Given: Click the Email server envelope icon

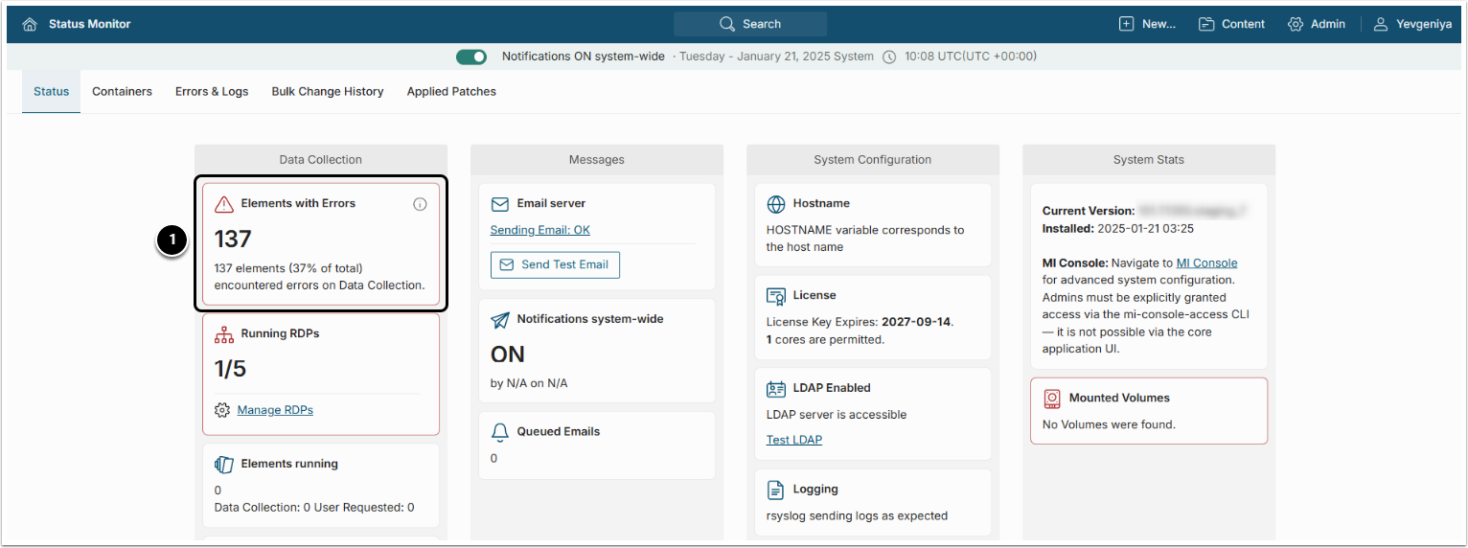Looking at the screenshot, I should 500,204.
